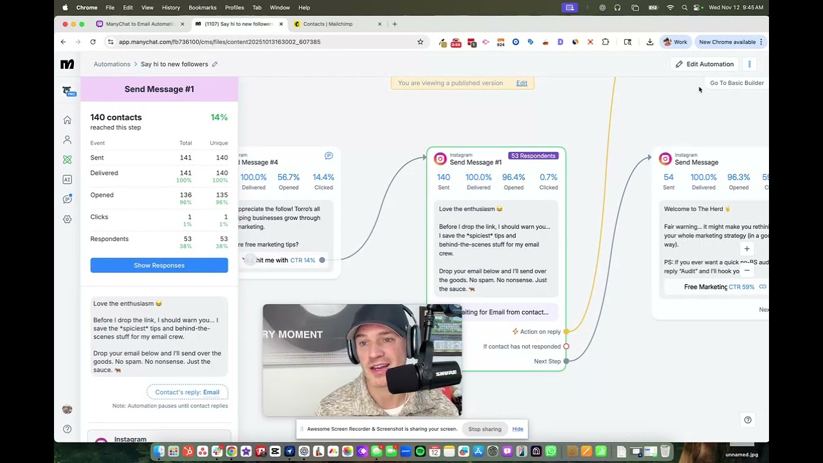Click the user profile avatar at sidebar bottom

pyautogui.click(x=67, y=409)
